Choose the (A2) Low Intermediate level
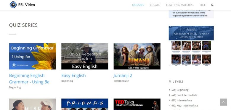The image size is (231, 110). click(x=184, y=95)
